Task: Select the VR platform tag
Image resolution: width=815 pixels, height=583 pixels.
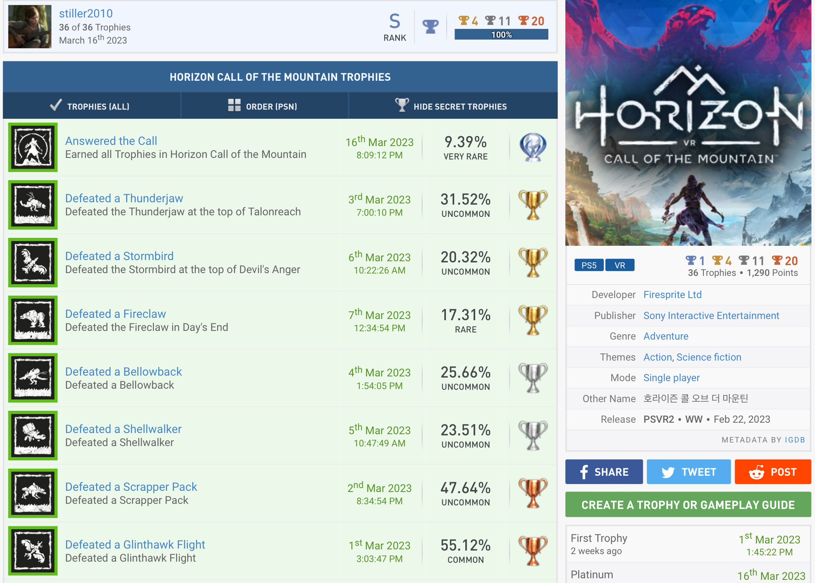Action: click(620, 265)
